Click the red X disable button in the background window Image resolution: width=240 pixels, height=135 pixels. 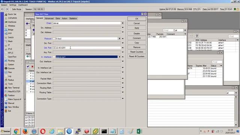(x=32, y=67)
